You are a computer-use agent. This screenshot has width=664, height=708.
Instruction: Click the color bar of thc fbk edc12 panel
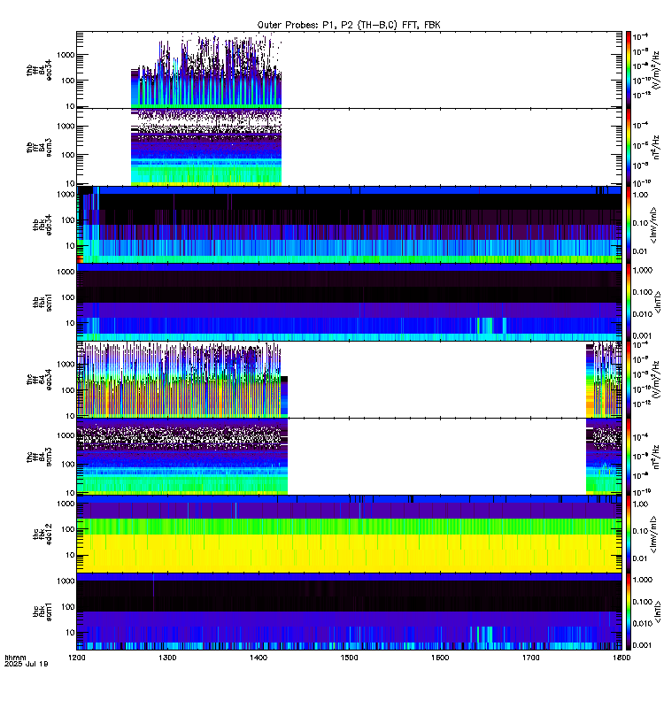coord(628,534)
